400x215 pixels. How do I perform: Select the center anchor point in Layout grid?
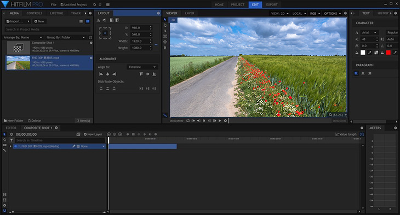(x=105, y=33)
